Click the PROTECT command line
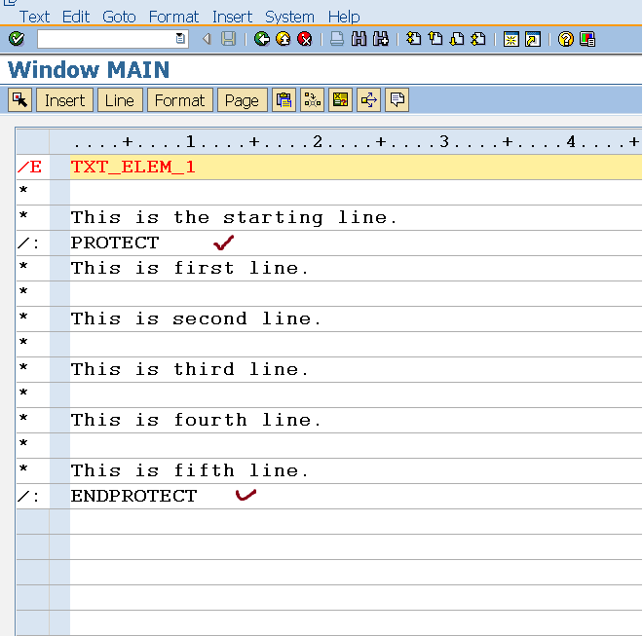 click(x=115, y=243)
